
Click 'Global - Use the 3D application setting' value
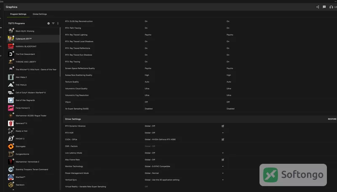pos(162,180)
